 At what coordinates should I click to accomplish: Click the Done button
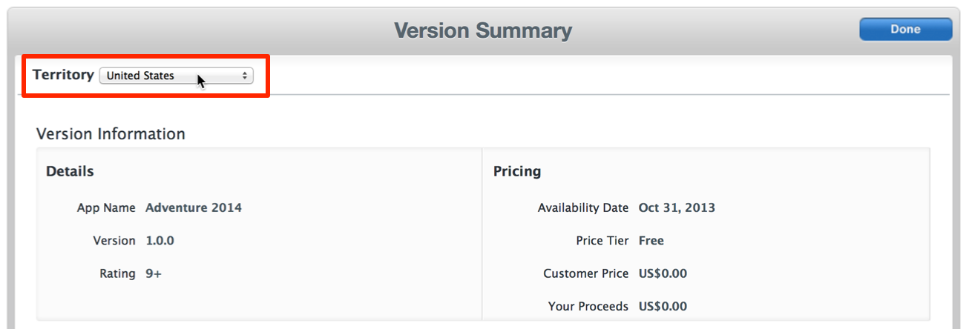click(905, 30)
